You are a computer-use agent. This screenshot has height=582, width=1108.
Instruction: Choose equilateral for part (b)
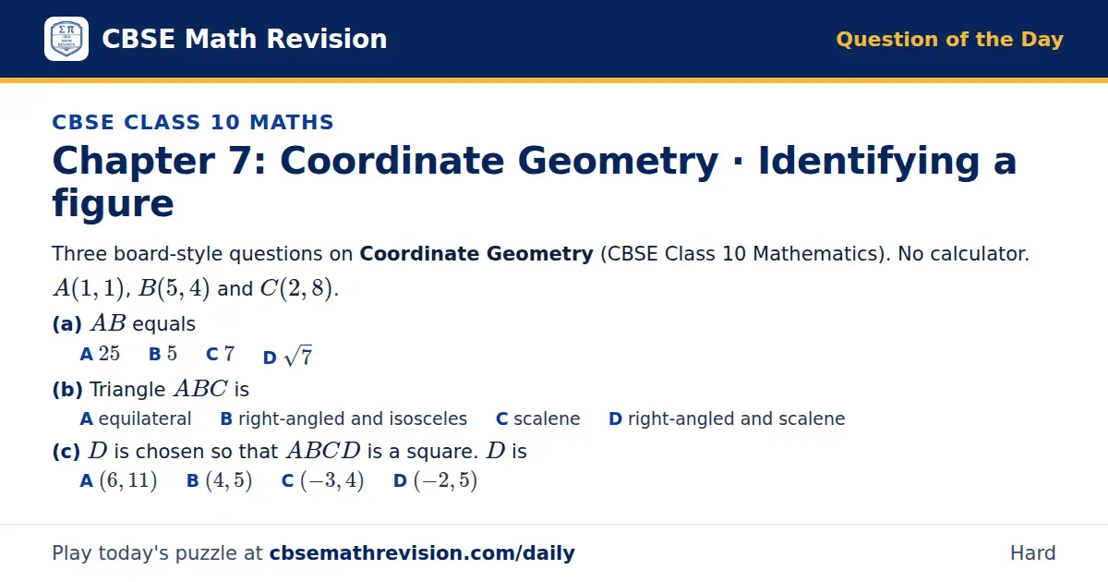136,419
